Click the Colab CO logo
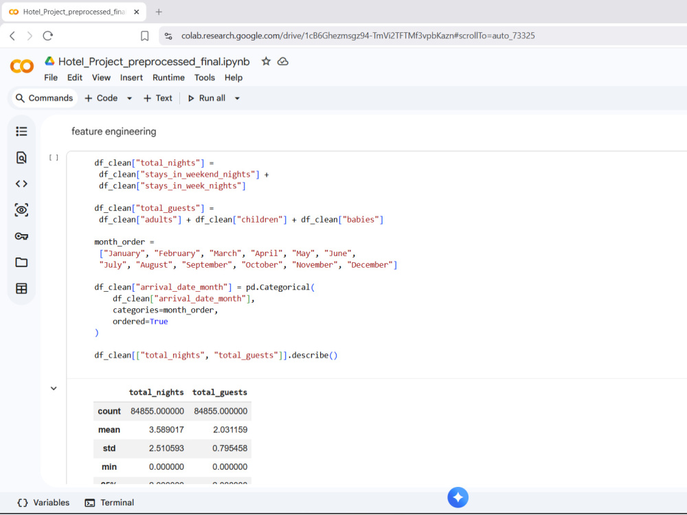This screenshot has width=687, height=515. click(21, 66)
